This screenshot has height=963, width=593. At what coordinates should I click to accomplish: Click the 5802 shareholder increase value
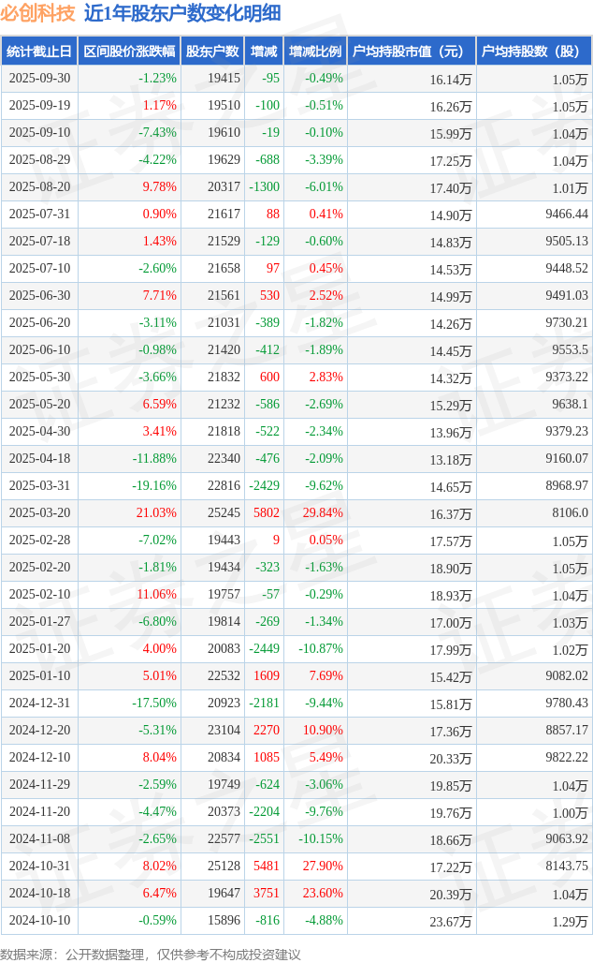coord(266,513)
